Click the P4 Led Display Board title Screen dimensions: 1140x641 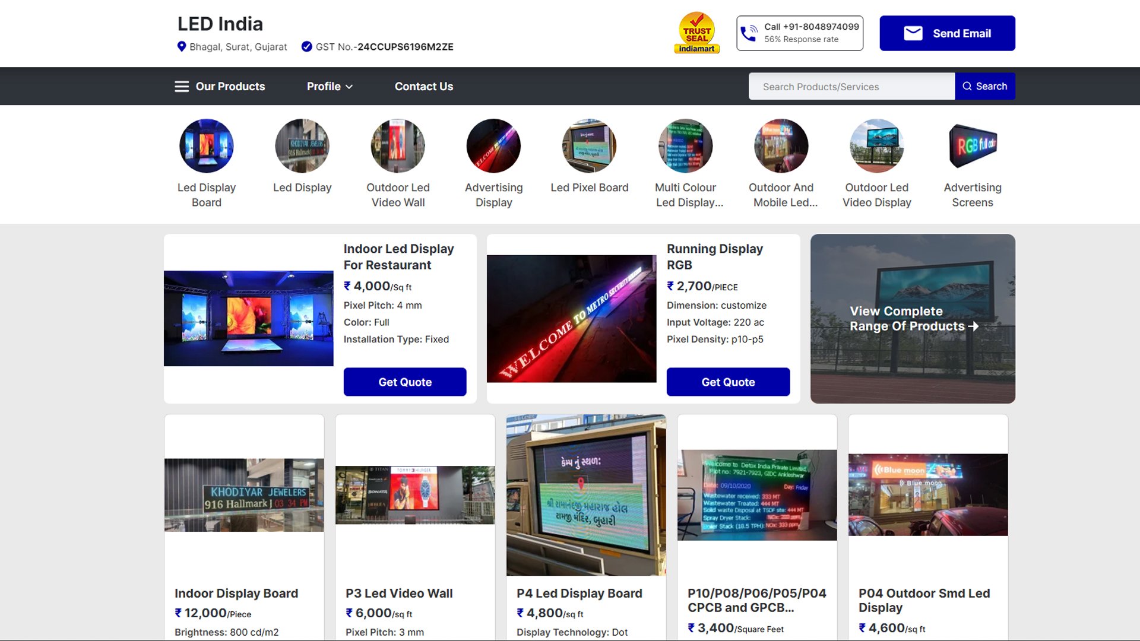579,594
